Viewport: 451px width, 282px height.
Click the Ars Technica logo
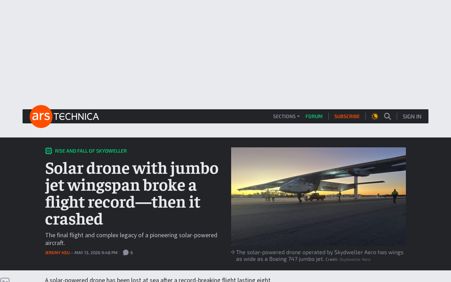pyautogui.click(x=64, y=116)
